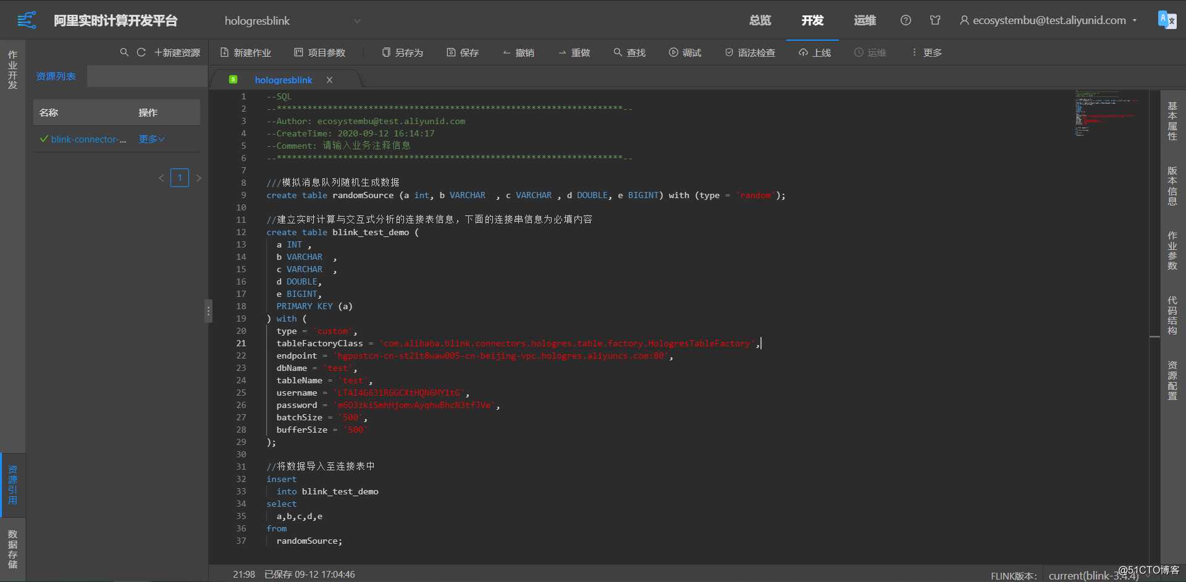Select the hologresblink editor tab

pos(284,80)
